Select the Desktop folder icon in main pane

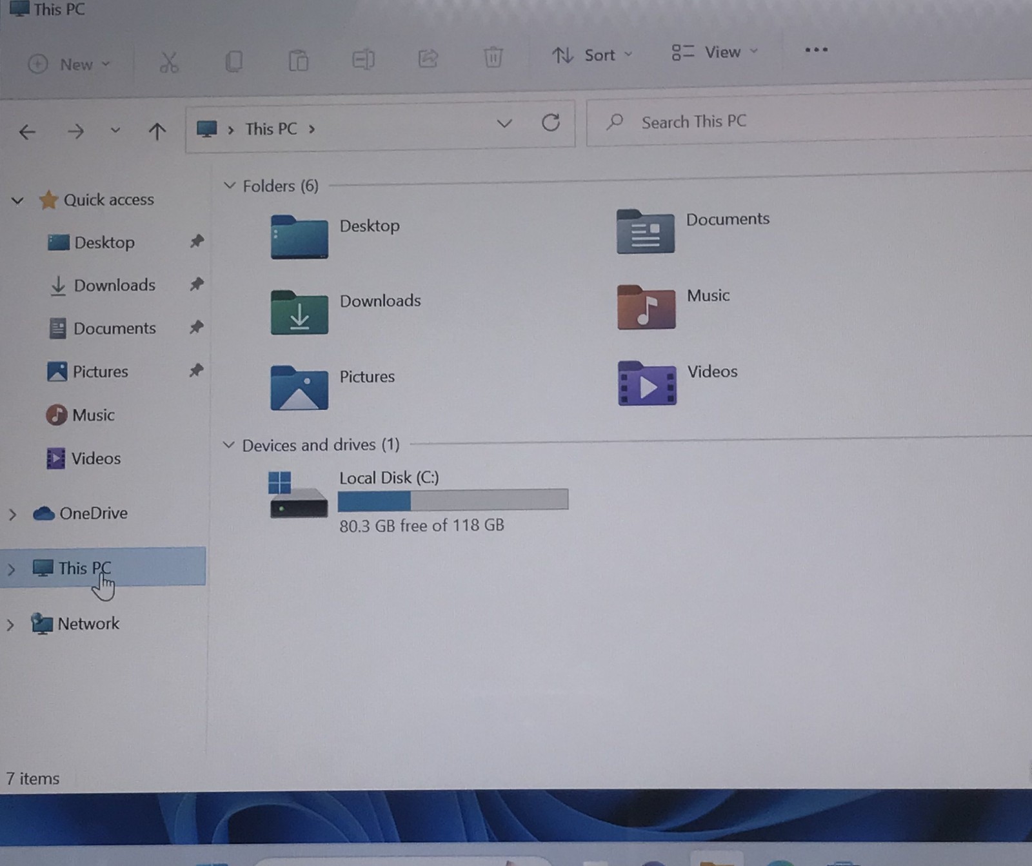coord(299,237)
